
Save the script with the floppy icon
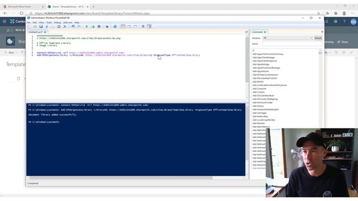[x=41, y=27]
